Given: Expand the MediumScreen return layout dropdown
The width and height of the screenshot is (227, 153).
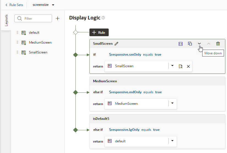Looking at the screenshot, I should (x=173, y=103).
